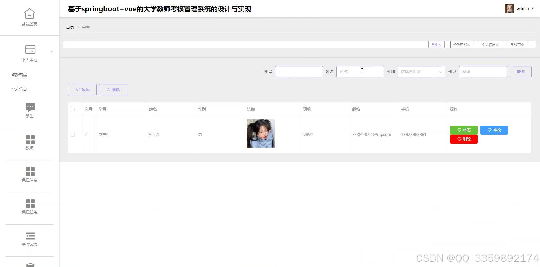Click the student avatar thumbnail in row 1
Screen dimensions: 540x267
pos(261,133)
